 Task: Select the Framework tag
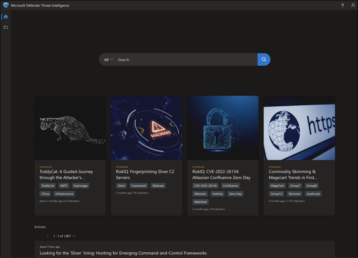pyautogui.click(x=139, y=186)
